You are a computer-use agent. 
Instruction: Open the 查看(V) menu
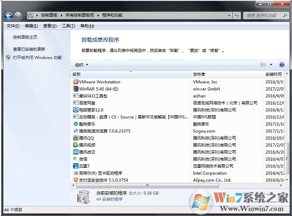coord(50,26)
